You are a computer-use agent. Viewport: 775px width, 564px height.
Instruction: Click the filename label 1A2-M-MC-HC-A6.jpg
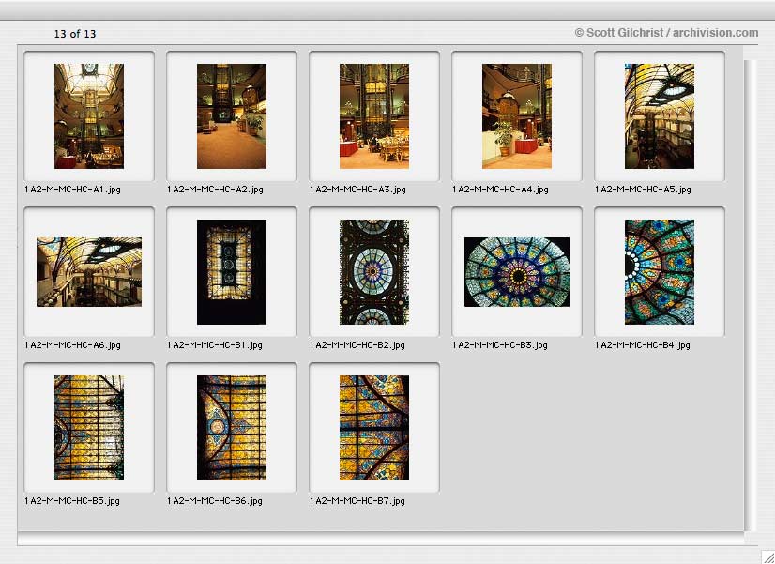72,345
